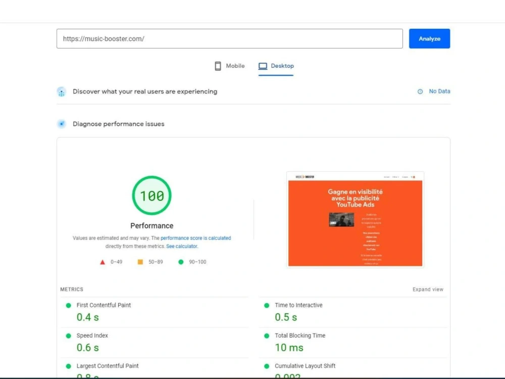The height and width of the screenshot is (379, 505).
Task: Click the info icon beside No Data
Action: pos(420,91)
